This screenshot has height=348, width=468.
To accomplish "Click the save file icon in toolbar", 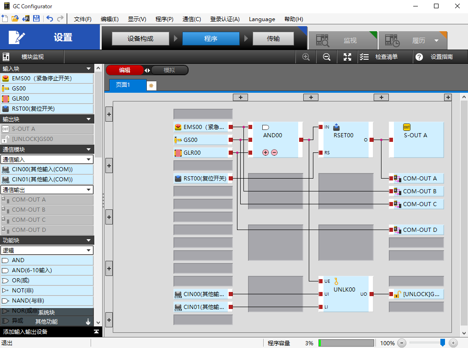I will [x=36, y=19].
